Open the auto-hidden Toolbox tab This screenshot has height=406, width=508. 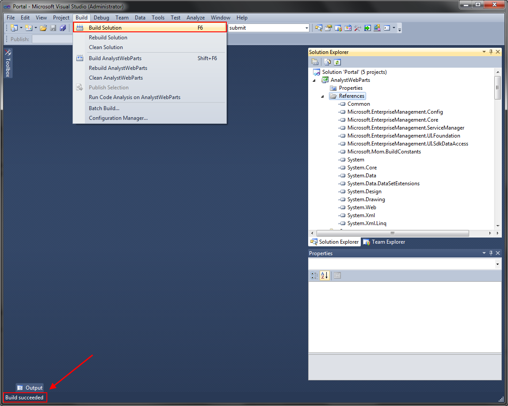(x=8, y=63)
